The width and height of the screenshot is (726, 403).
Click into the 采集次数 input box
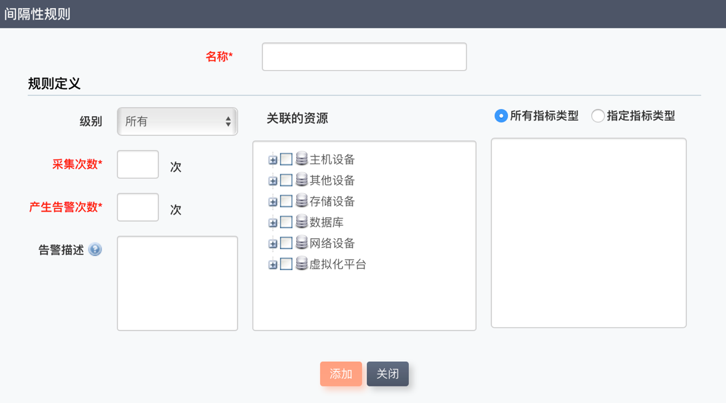138,164
